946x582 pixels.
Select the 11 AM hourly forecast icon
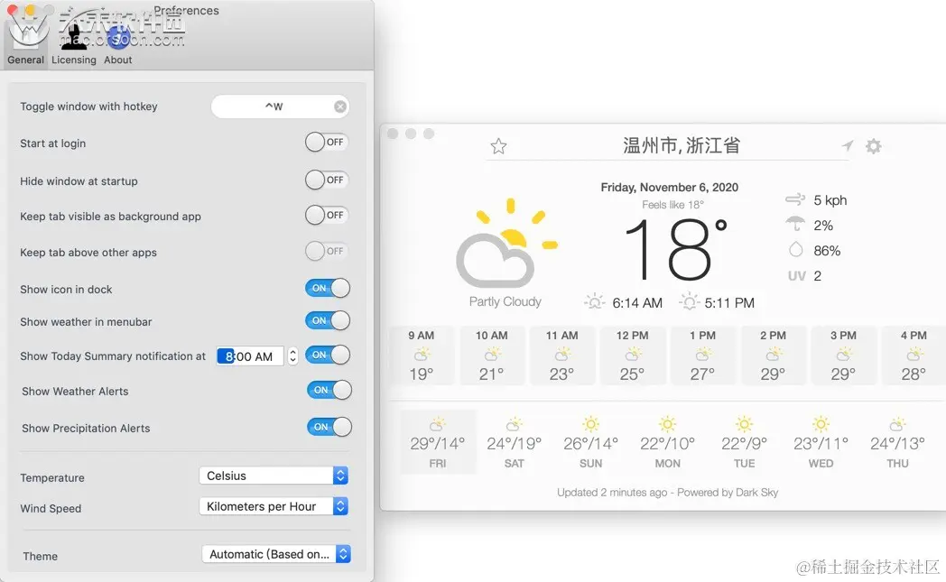click(x=561, y=354)
